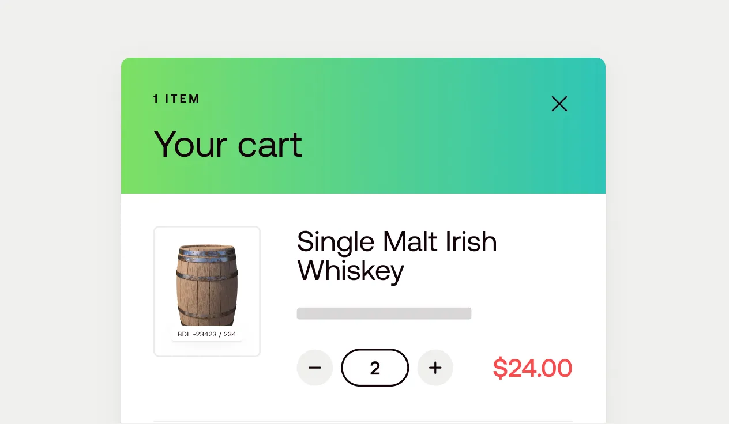Select the product image card border
Image resolution: width=729 pixels, height=424 pixels.
pyautogui.click(x=207, y=291)
